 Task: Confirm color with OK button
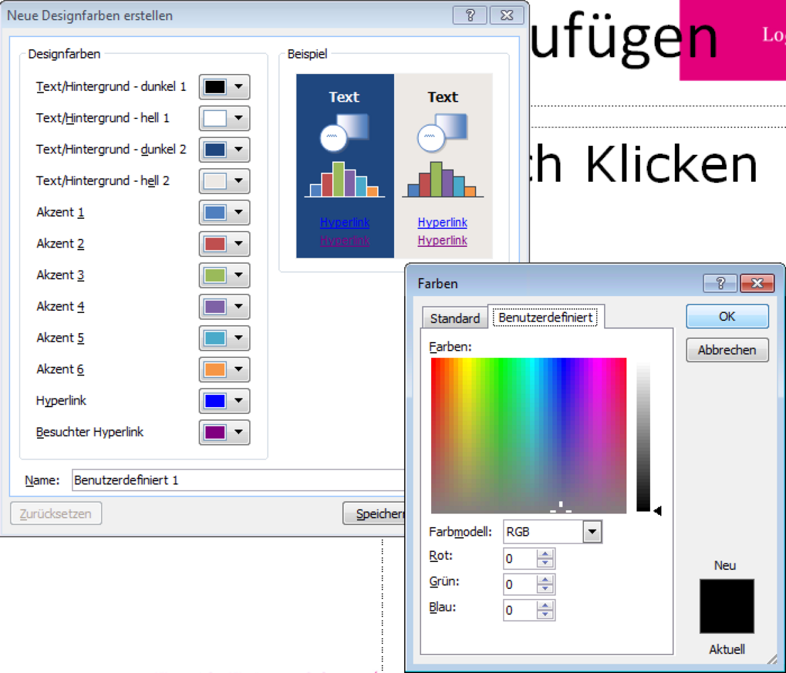pos(727,316)
